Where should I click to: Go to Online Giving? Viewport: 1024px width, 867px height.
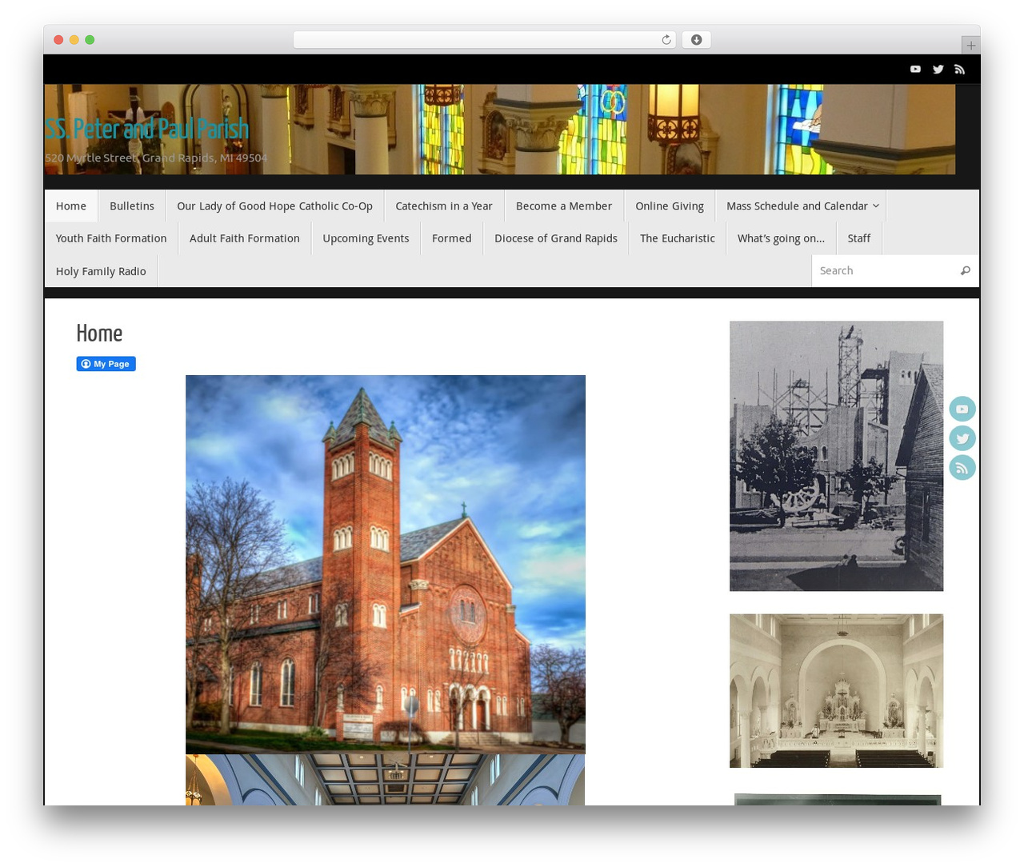(670, 206)
